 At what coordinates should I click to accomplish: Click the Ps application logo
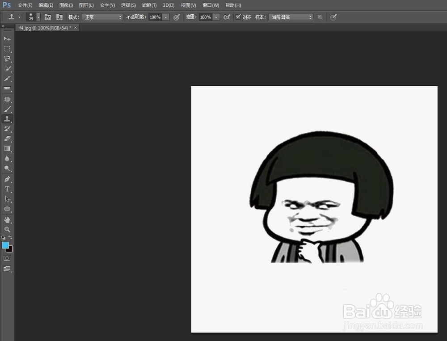click(7, 5)
